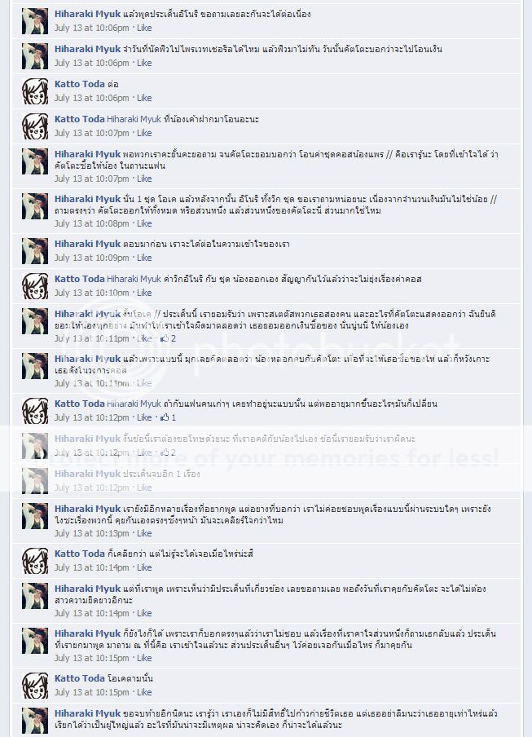Image resolution: width=532 pixels, height=737 pixels.
Task: Open Hiharaki Myuk name link in the top comment
Action: [87, 14]
